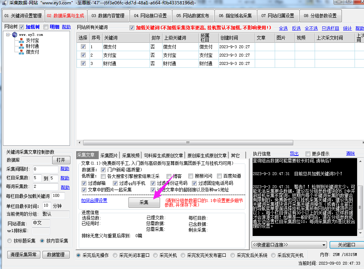The width and height of the screenshot is (364, 269).
Task: Enable the 更多提示 checkbox
Action: [308, 154]
